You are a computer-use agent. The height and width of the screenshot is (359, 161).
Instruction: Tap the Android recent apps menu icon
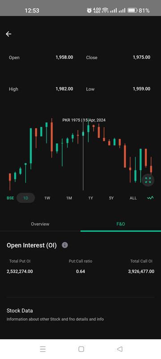point(42,349)
